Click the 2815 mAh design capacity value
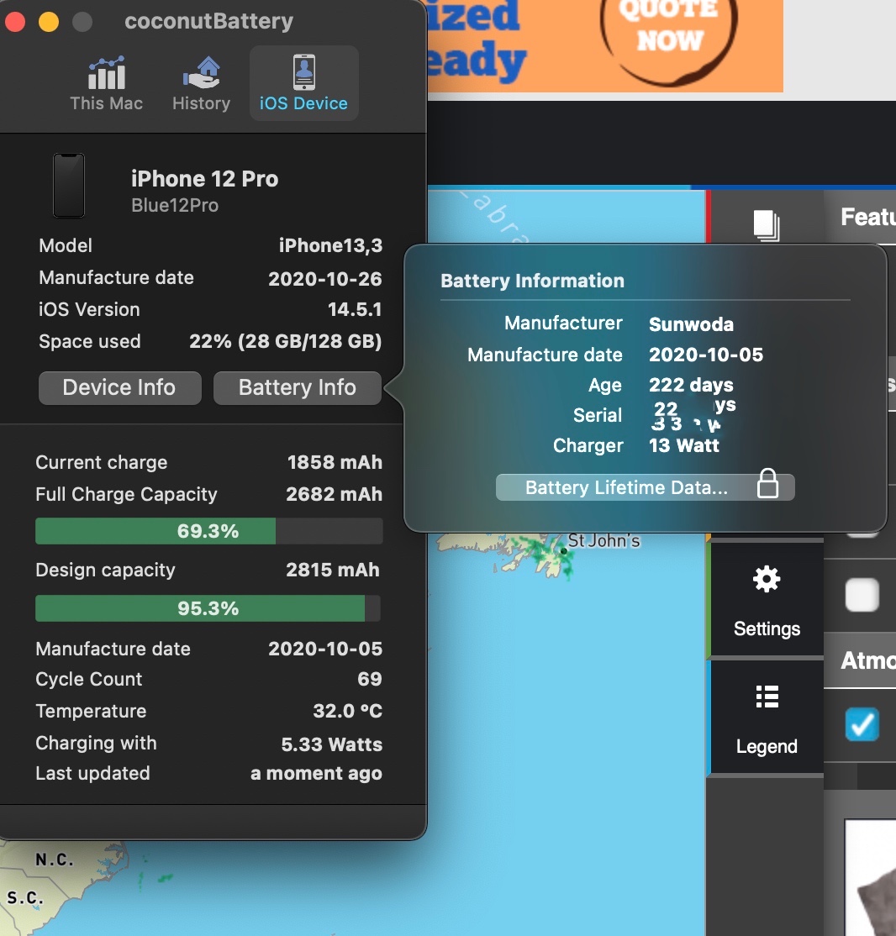 [x=333, y=570]
